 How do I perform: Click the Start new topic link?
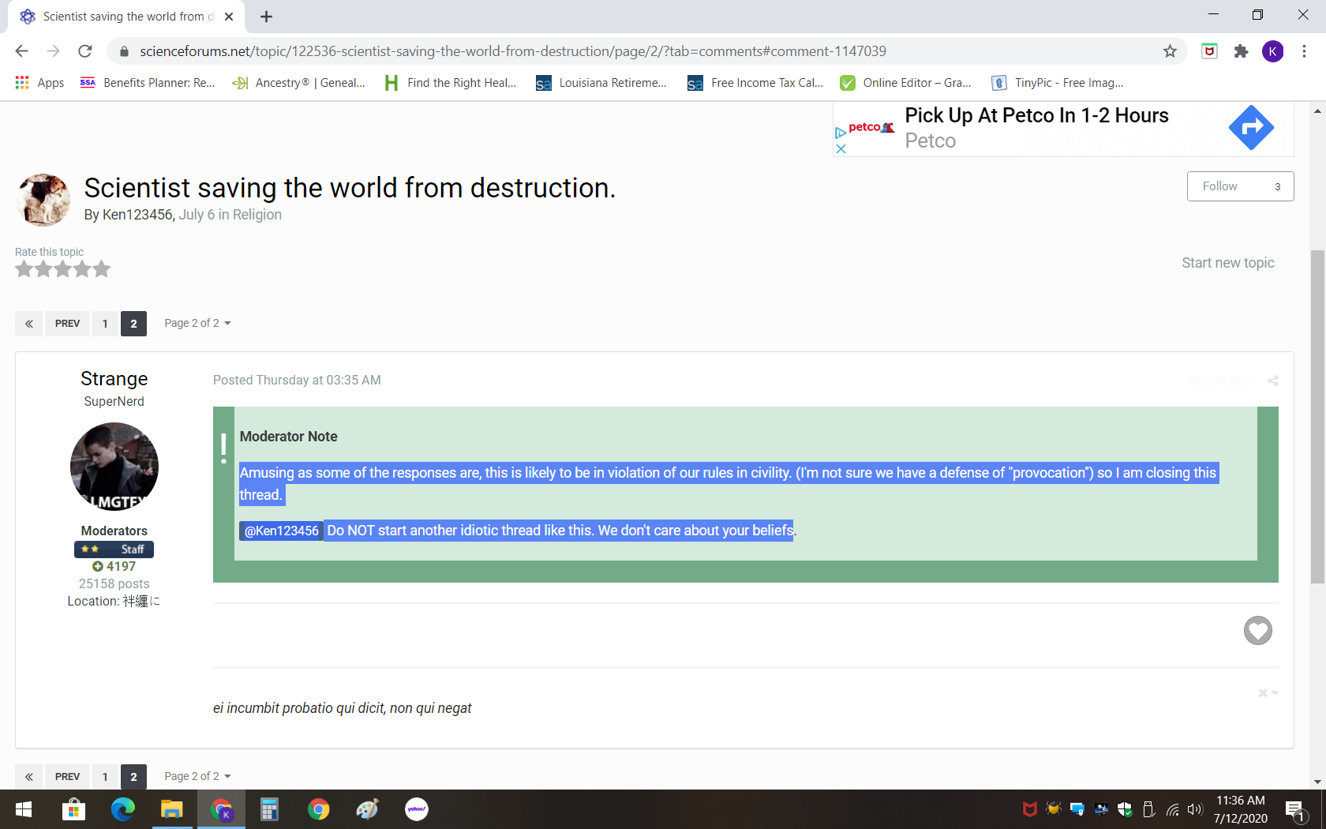click(x=1227, y=263)
